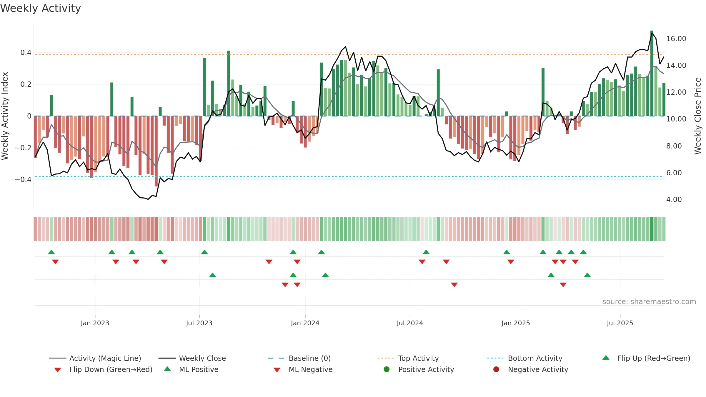
Task: Click the source: sharemaestro.com text
Action: [649, 301]
